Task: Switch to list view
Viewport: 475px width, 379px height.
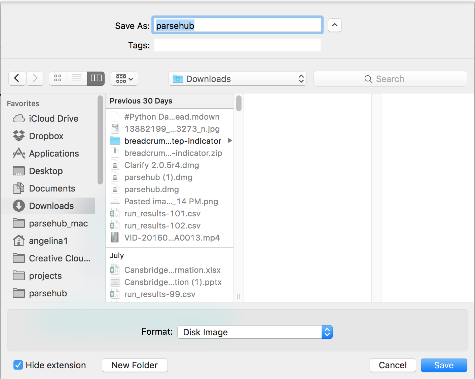Action: (x=77, y=79)
